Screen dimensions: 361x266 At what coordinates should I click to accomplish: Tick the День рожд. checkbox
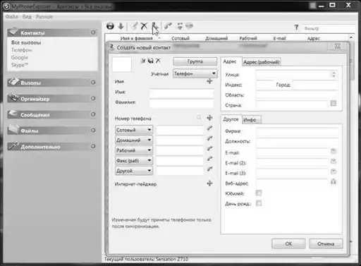(259, 203)
